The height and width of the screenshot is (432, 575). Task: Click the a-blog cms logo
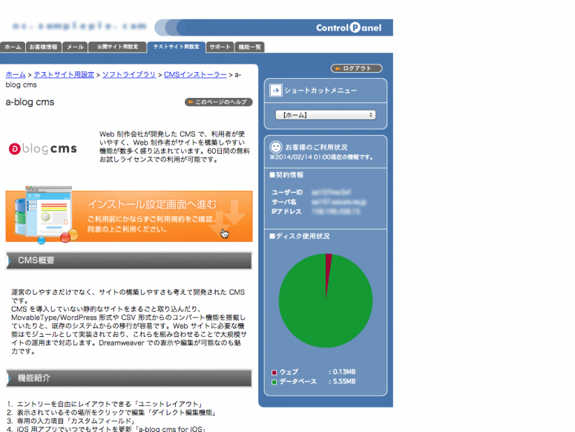click(42, 149)
